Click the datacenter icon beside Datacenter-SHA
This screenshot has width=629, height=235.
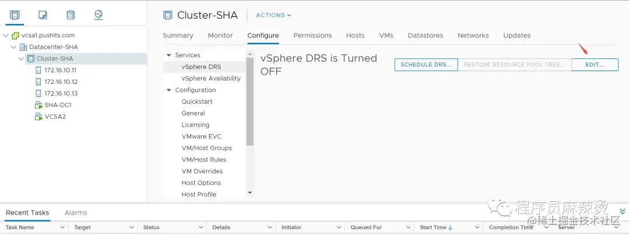(23, 47)
